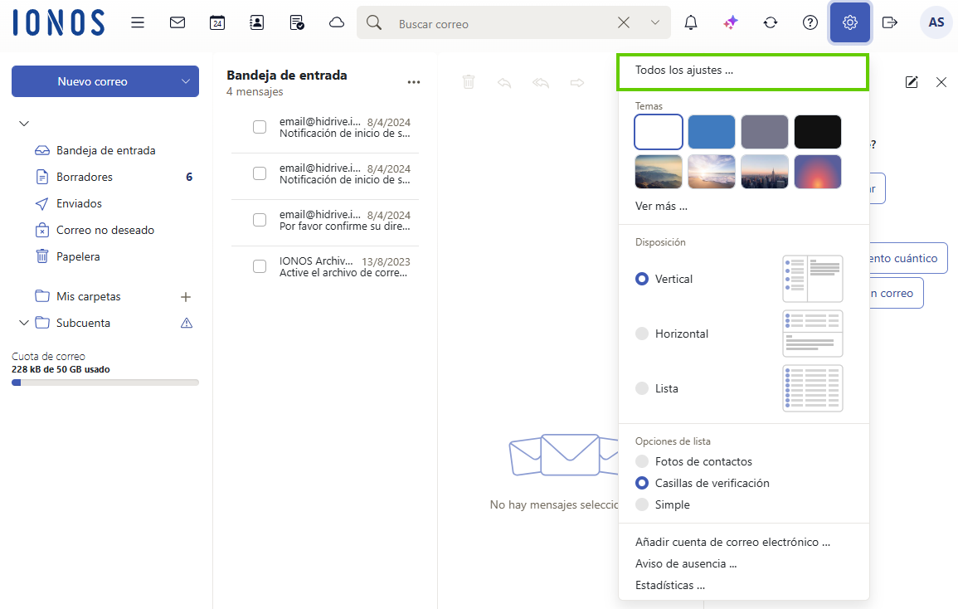Viewport: 958px width, 609px height.
Task: Open Añadir cuenta de correo electrónico
Action: [x=734, y=542]
